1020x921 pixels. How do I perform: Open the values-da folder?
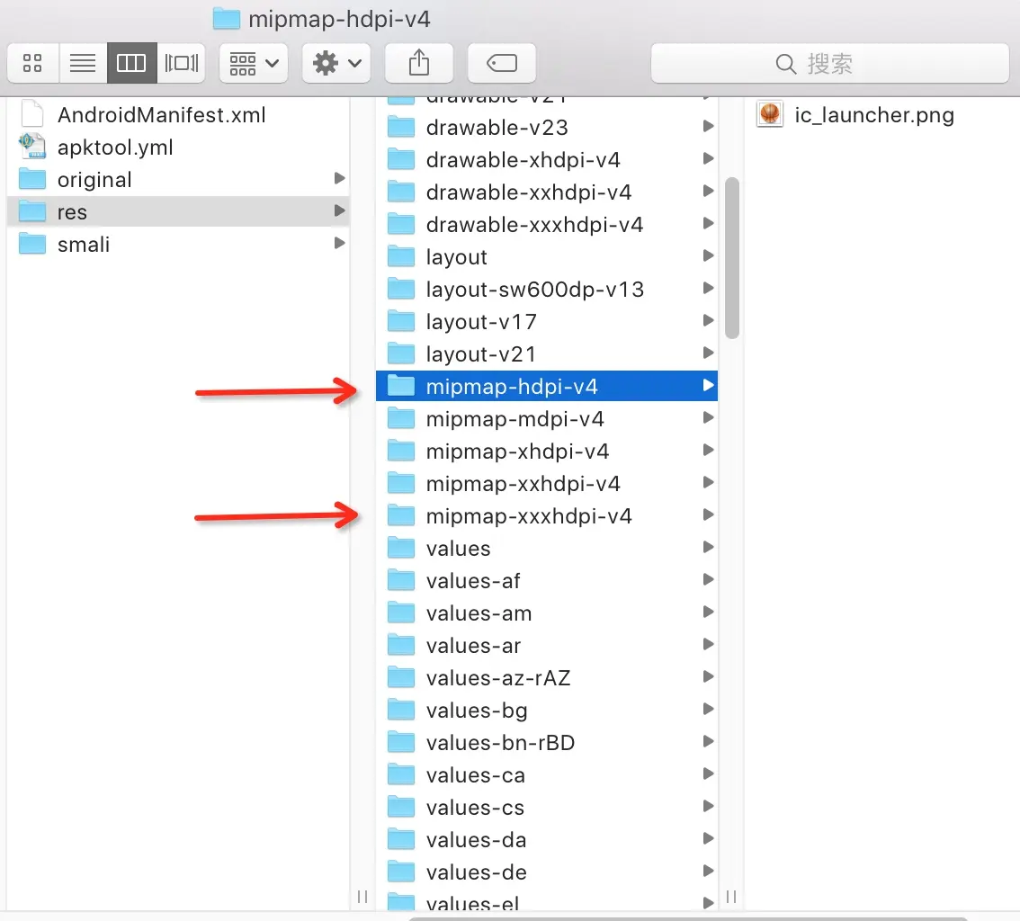click(547, 840)
